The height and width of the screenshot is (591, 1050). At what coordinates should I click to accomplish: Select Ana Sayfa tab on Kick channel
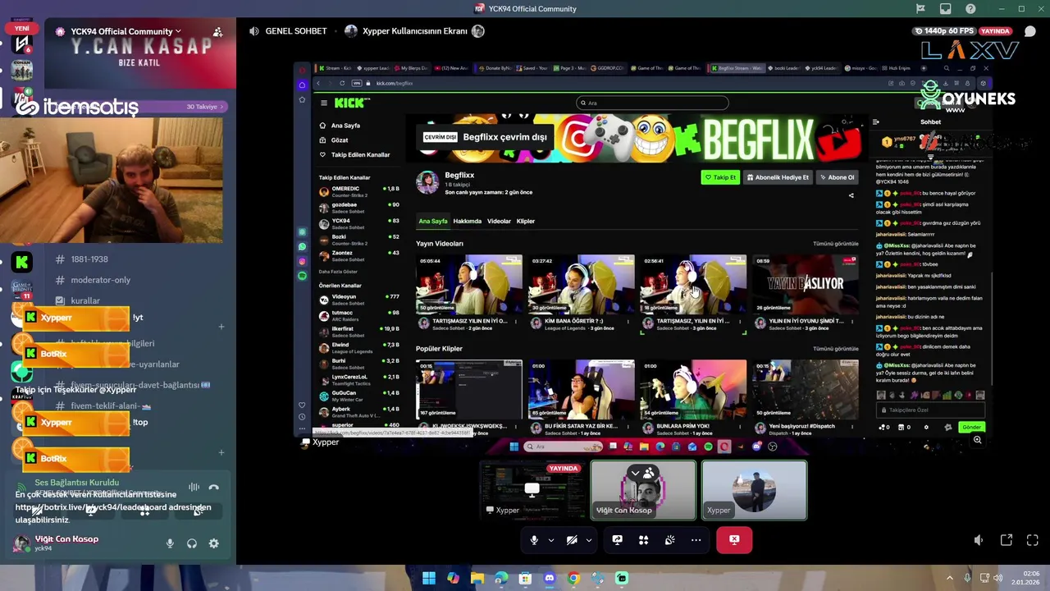[433, 222]
